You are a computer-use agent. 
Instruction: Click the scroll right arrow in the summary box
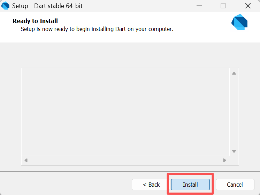[x=224, y=160]
